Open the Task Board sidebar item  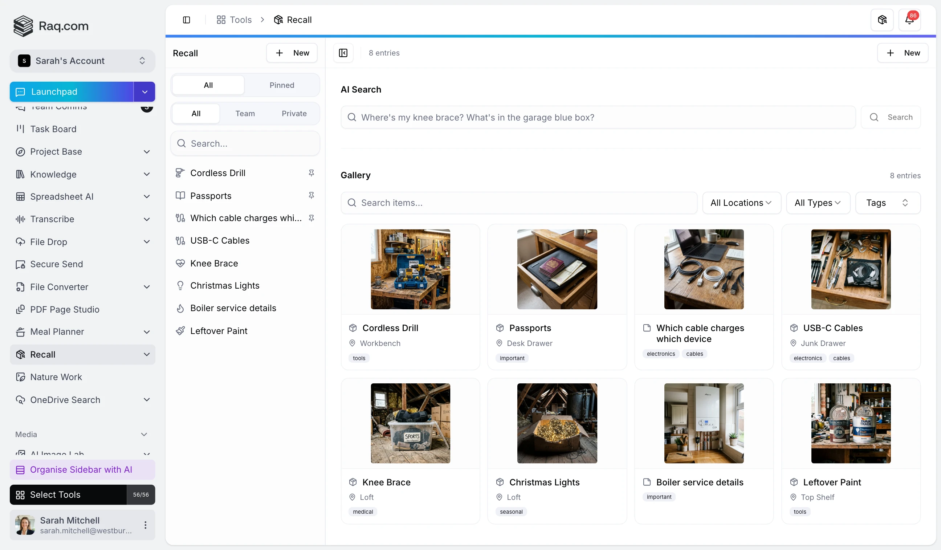[53, 129]
